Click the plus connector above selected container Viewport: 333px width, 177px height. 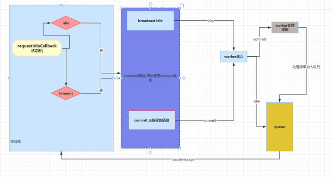[x=150, y=4]
